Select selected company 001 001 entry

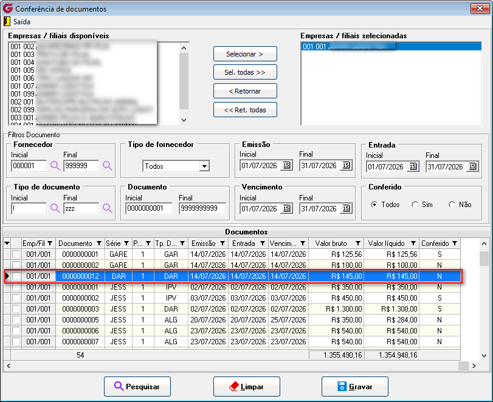(x=391, y=47)
